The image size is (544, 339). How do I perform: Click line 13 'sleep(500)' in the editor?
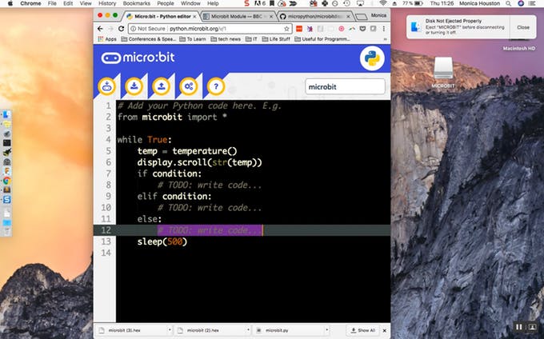coord(162,241)
